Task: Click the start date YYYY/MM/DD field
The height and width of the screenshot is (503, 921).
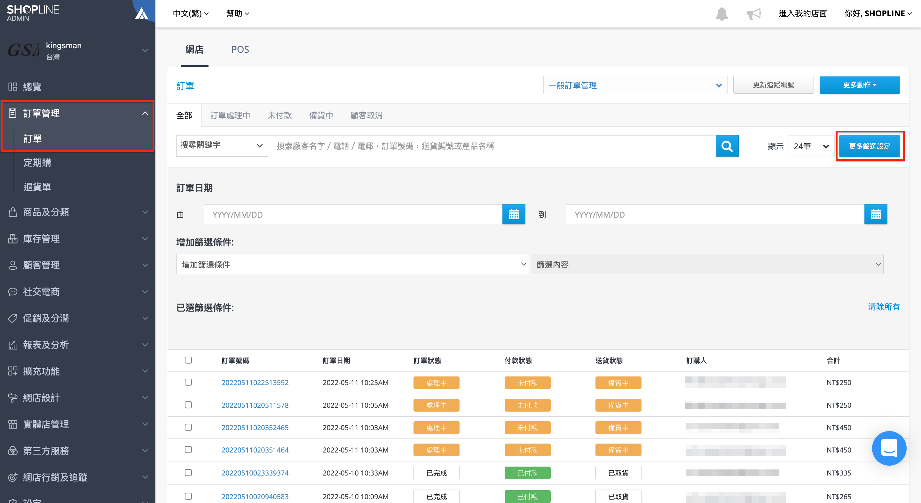Action: [x=353, y=214]
